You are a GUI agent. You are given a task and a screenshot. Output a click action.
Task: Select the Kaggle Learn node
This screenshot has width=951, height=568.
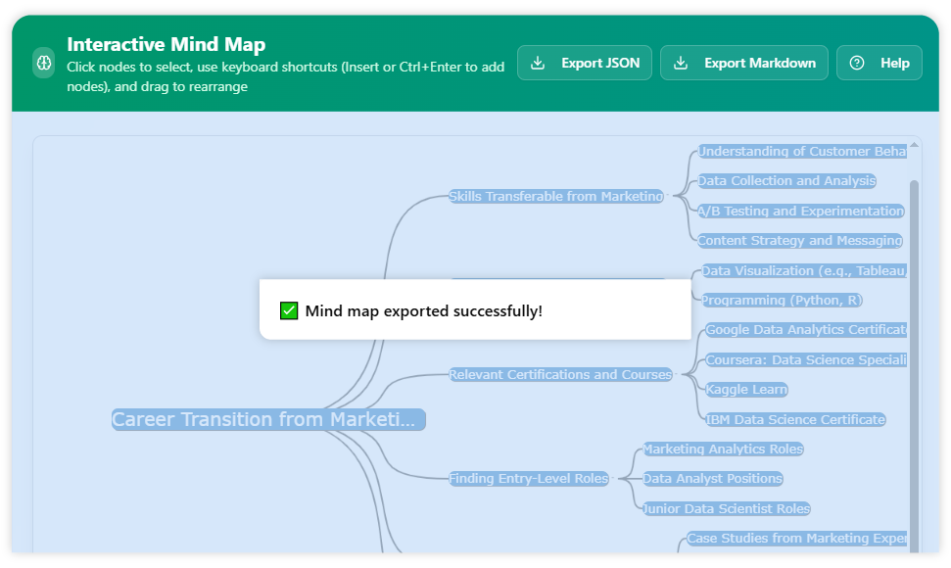click(746, 390)
